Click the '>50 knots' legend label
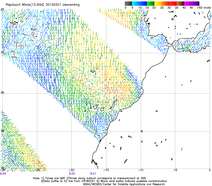 tap(204, 7)
